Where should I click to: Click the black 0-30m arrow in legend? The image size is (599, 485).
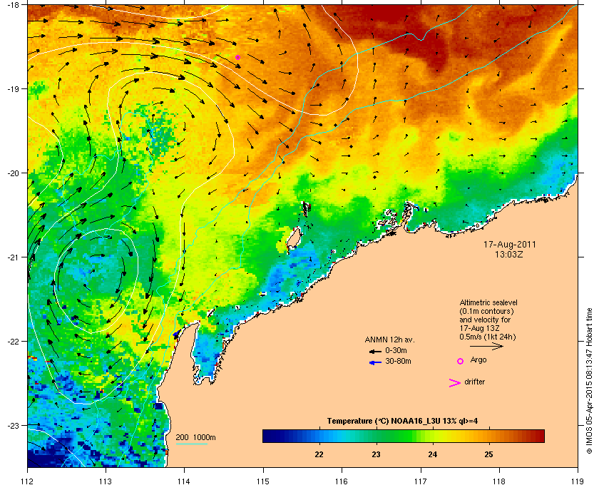coord(375,351)
